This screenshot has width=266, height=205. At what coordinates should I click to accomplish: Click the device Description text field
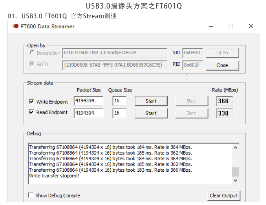115,53
